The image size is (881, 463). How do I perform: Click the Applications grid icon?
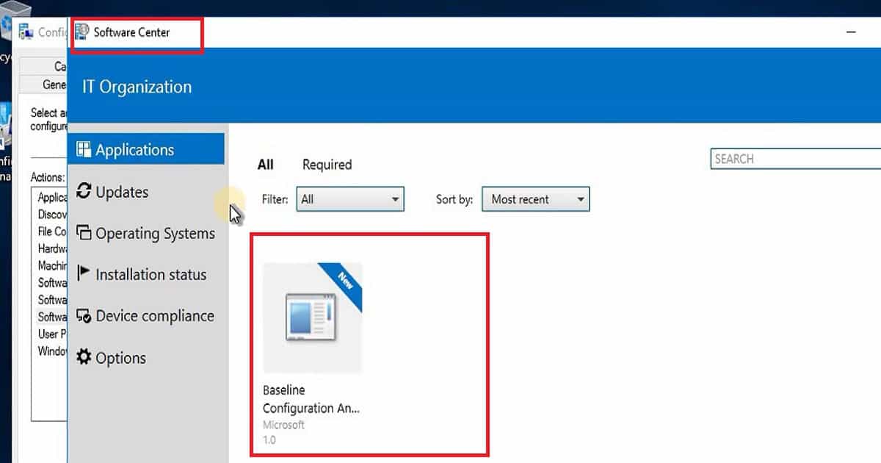[x=84, y=149]
